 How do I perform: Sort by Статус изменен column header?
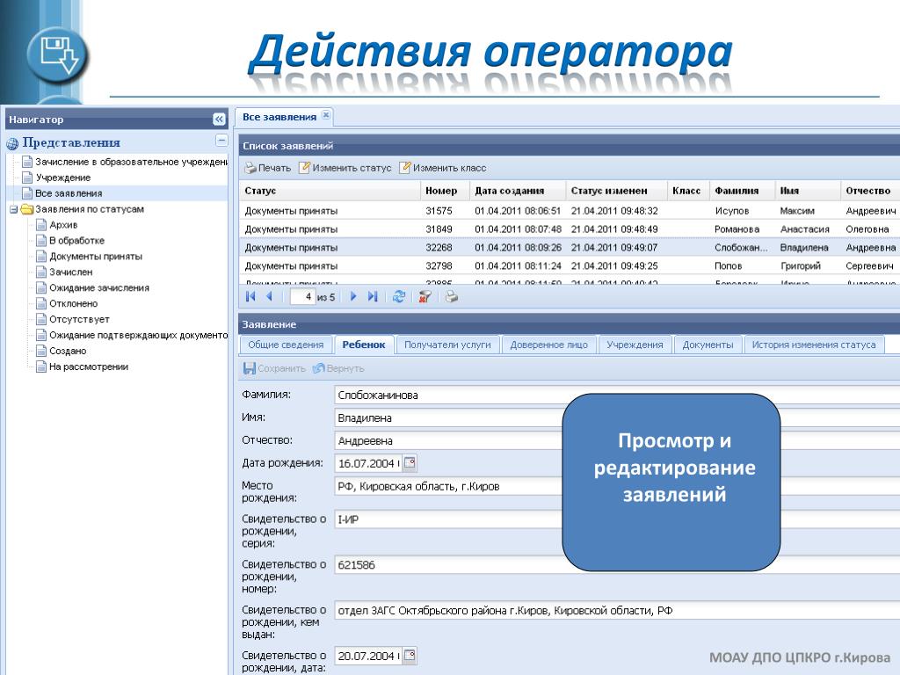(616, 191)
